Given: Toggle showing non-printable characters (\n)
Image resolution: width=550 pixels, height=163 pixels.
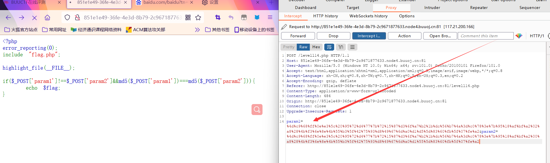Looking at the screenshot, I should [x=341, y=47].
